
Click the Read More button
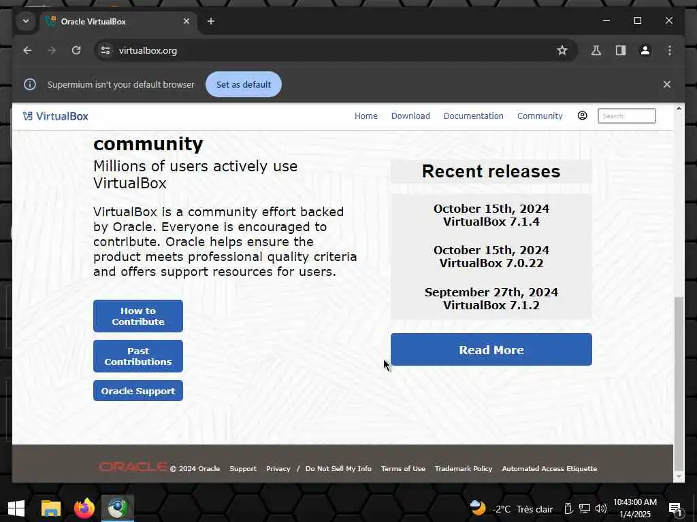(491, 349)
